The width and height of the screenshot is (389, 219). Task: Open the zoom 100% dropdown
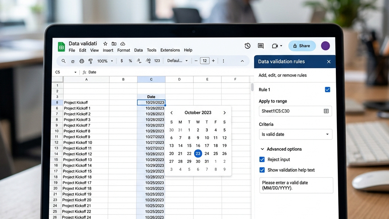105,61
